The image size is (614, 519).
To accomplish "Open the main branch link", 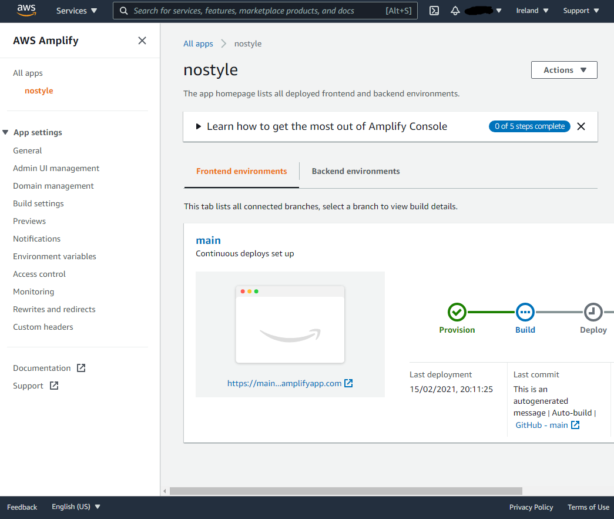I will [209, 240].
